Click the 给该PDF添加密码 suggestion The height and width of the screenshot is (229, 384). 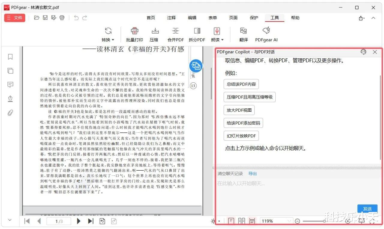243,123
